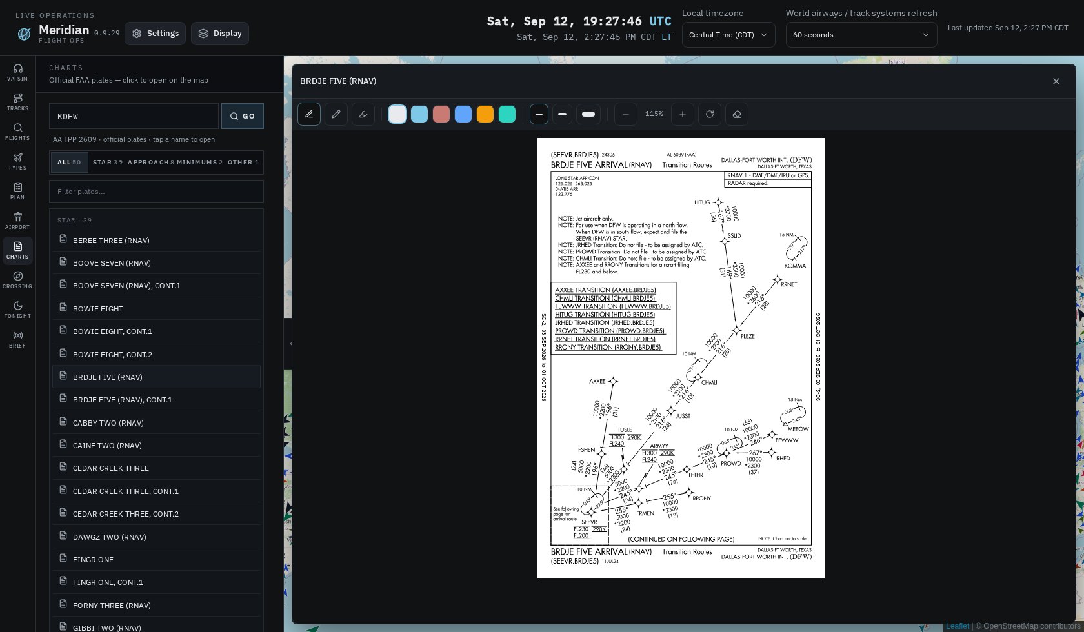Filter plates by STAR tab
Image resolution: width=1084 pixels, height=632 pixels.
tap(108, 163)
